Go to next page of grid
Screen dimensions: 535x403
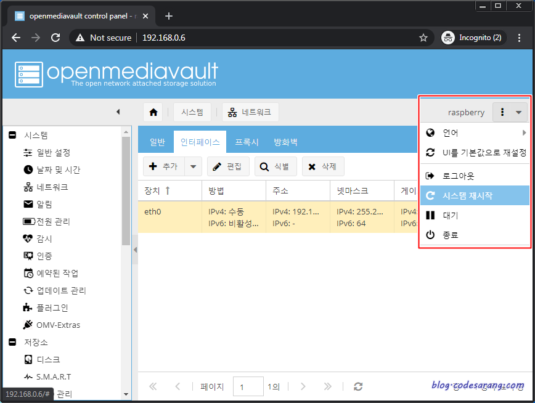coord(303,386)
